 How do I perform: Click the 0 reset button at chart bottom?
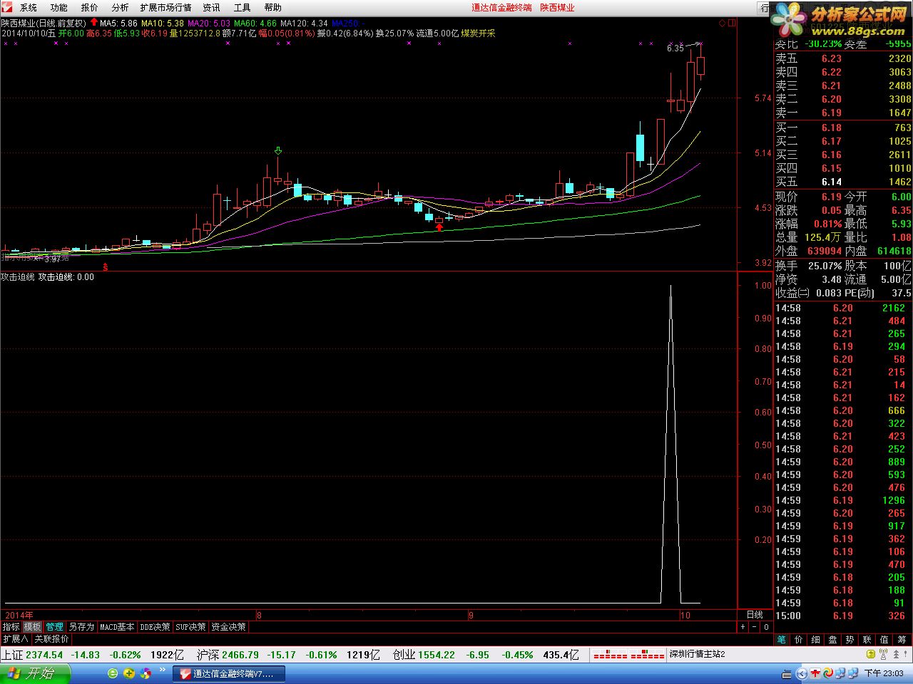pyautogui.click(x=766, y=627)
